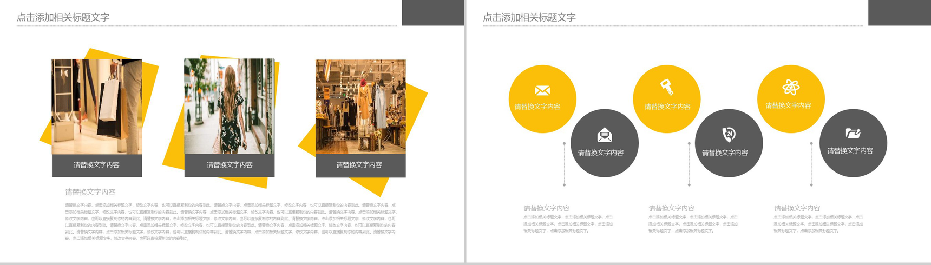Select the label text under folder share icon
This screenshot has height=265, width=931.
850,150
